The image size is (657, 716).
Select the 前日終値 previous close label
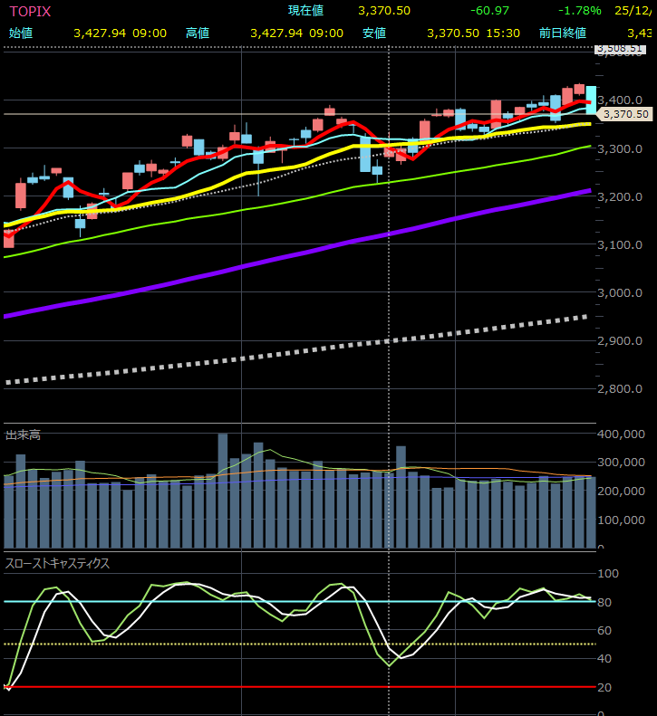point(562,33)
